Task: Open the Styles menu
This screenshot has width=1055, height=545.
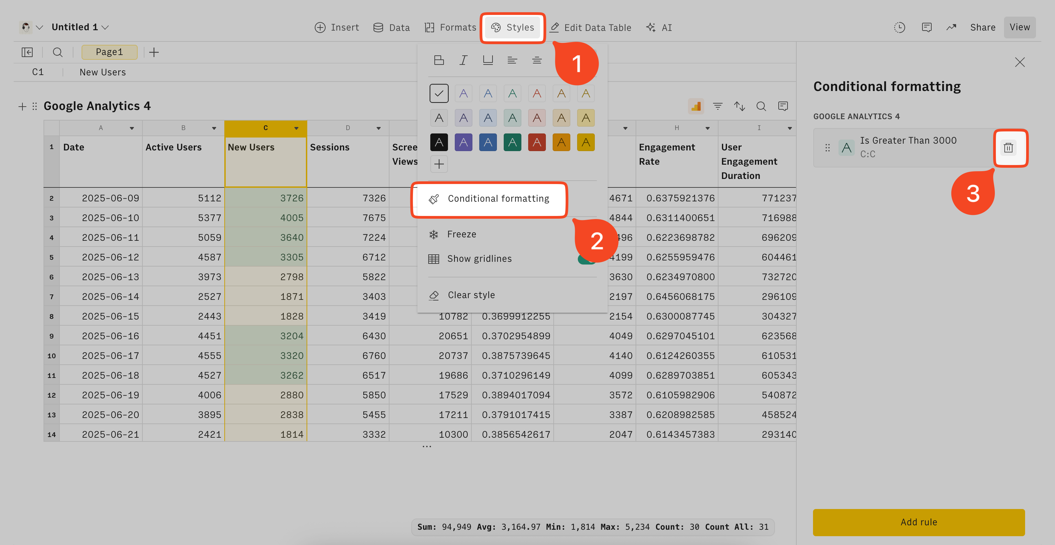Action: pos(512,28)
